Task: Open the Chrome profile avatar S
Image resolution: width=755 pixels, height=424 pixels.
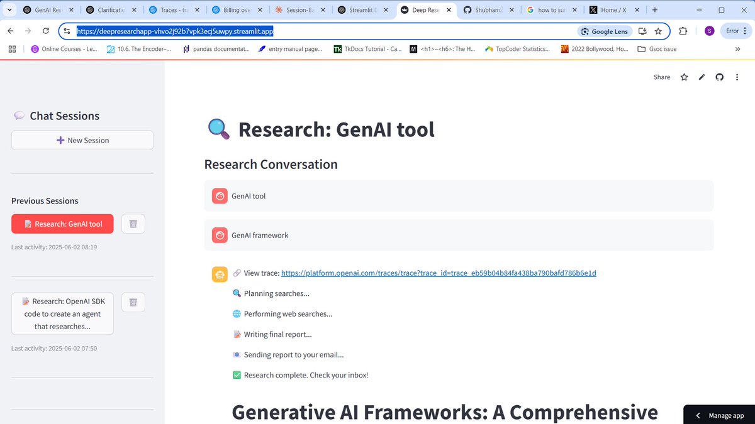Action: (x=710, y=31)
